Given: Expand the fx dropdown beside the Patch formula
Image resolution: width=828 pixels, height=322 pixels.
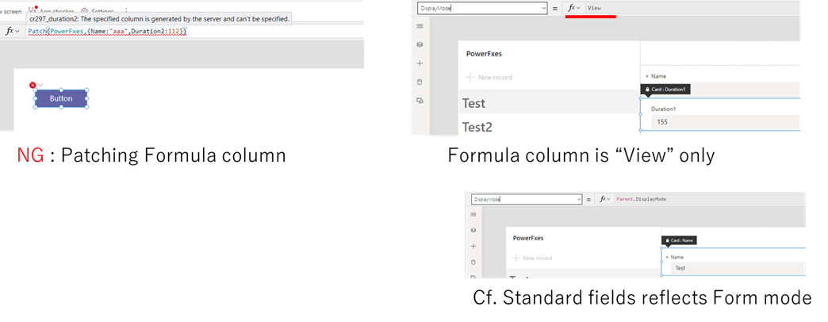Looking at the screenshot, I should tap(13, 31).
